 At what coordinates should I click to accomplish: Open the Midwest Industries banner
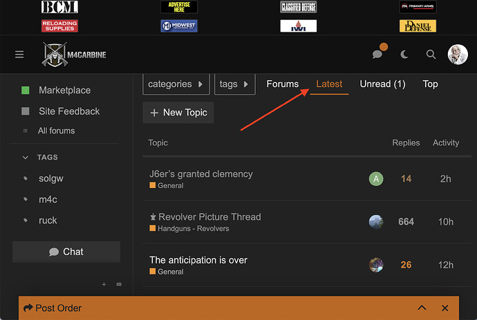[x=179, y=26]
